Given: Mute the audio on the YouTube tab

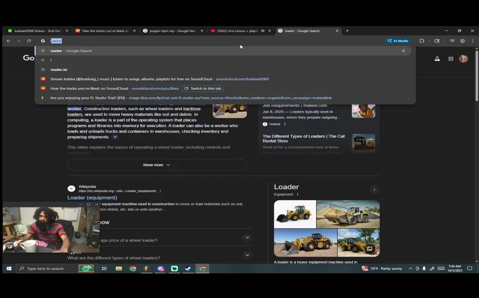Looking at the screenshot, I should [263, 31].
